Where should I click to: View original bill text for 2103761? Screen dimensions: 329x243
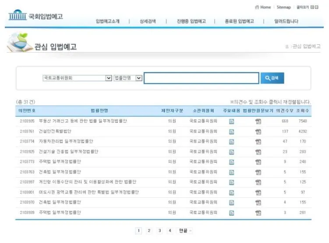pyautogui.click(x=258, y=132)
